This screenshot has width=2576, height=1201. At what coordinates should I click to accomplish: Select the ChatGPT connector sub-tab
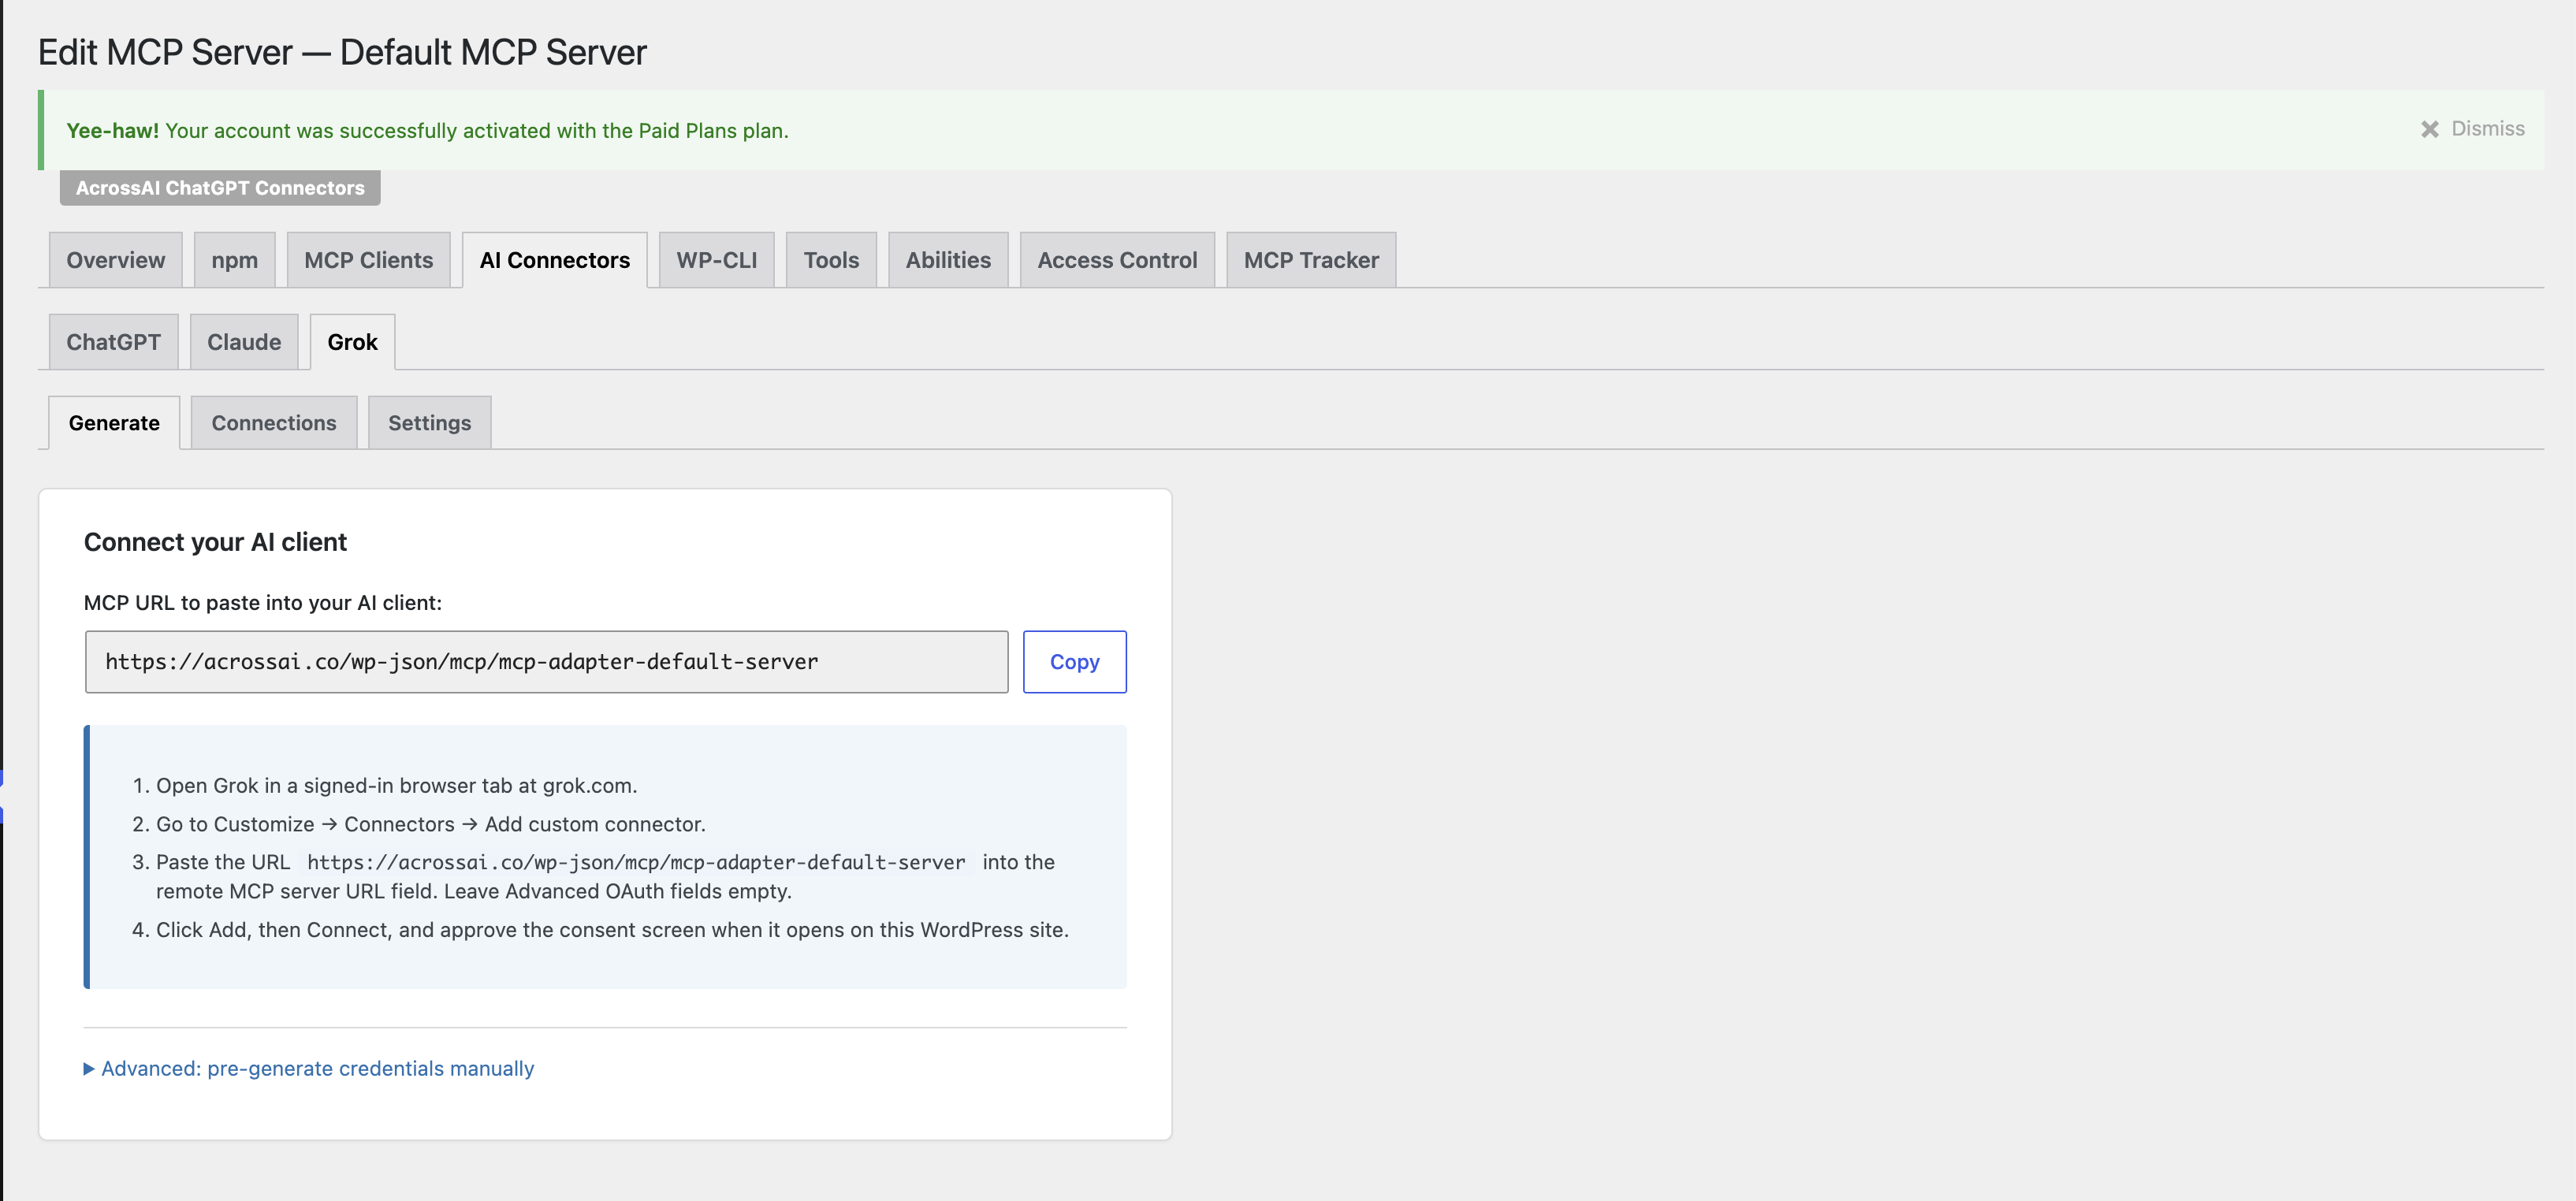(x=114, y=342)
